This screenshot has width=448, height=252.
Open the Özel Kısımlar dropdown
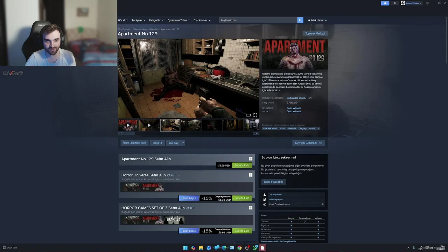(x=202, y=20)
